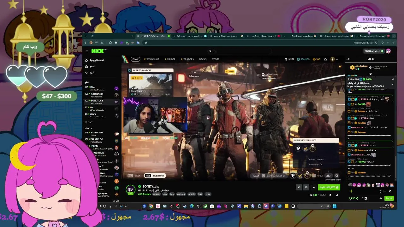Click the green KICK logo

coord(98,51)
